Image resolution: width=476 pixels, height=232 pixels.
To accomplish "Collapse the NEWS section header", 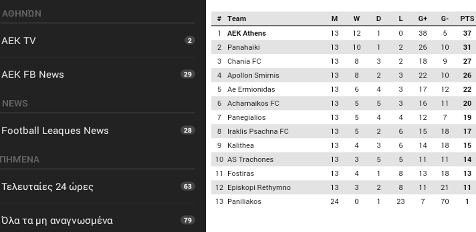I will coord(15,103).
